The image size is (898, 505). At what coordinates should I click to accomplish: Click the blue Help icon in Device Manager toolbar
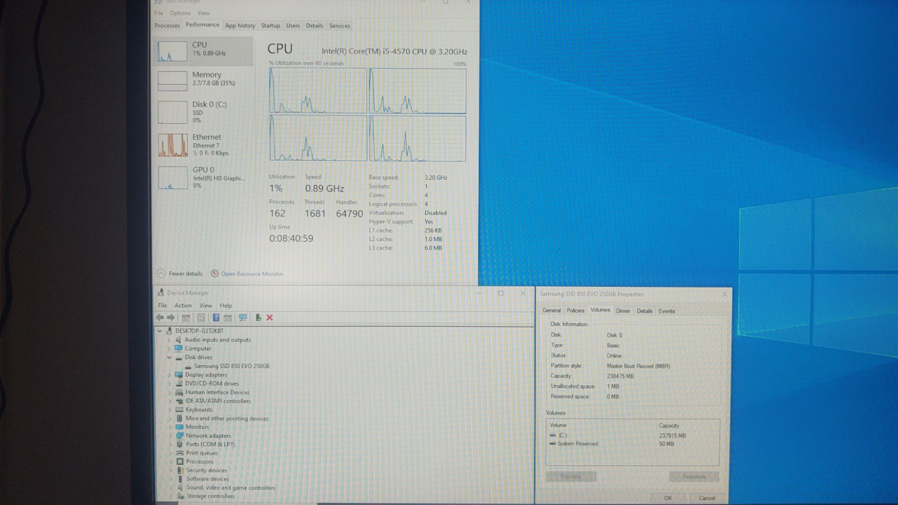tap(216, 317)
